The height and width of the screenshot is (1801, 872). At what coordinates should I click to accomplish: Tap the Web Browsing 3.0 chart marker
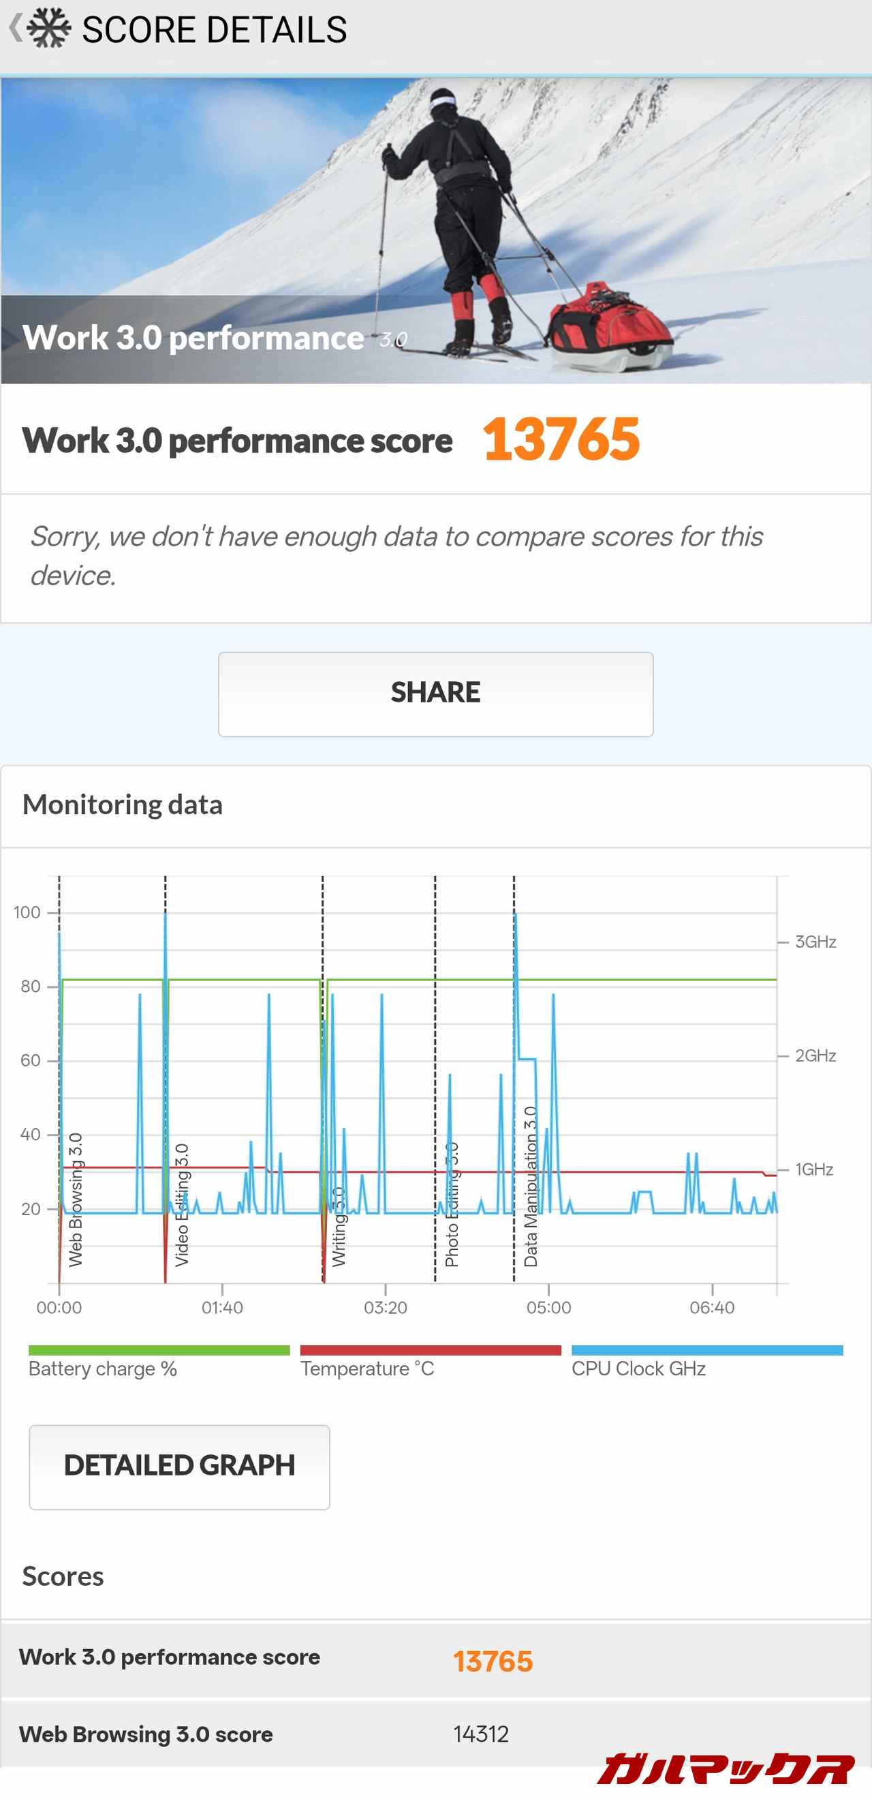click(76, 1200)
